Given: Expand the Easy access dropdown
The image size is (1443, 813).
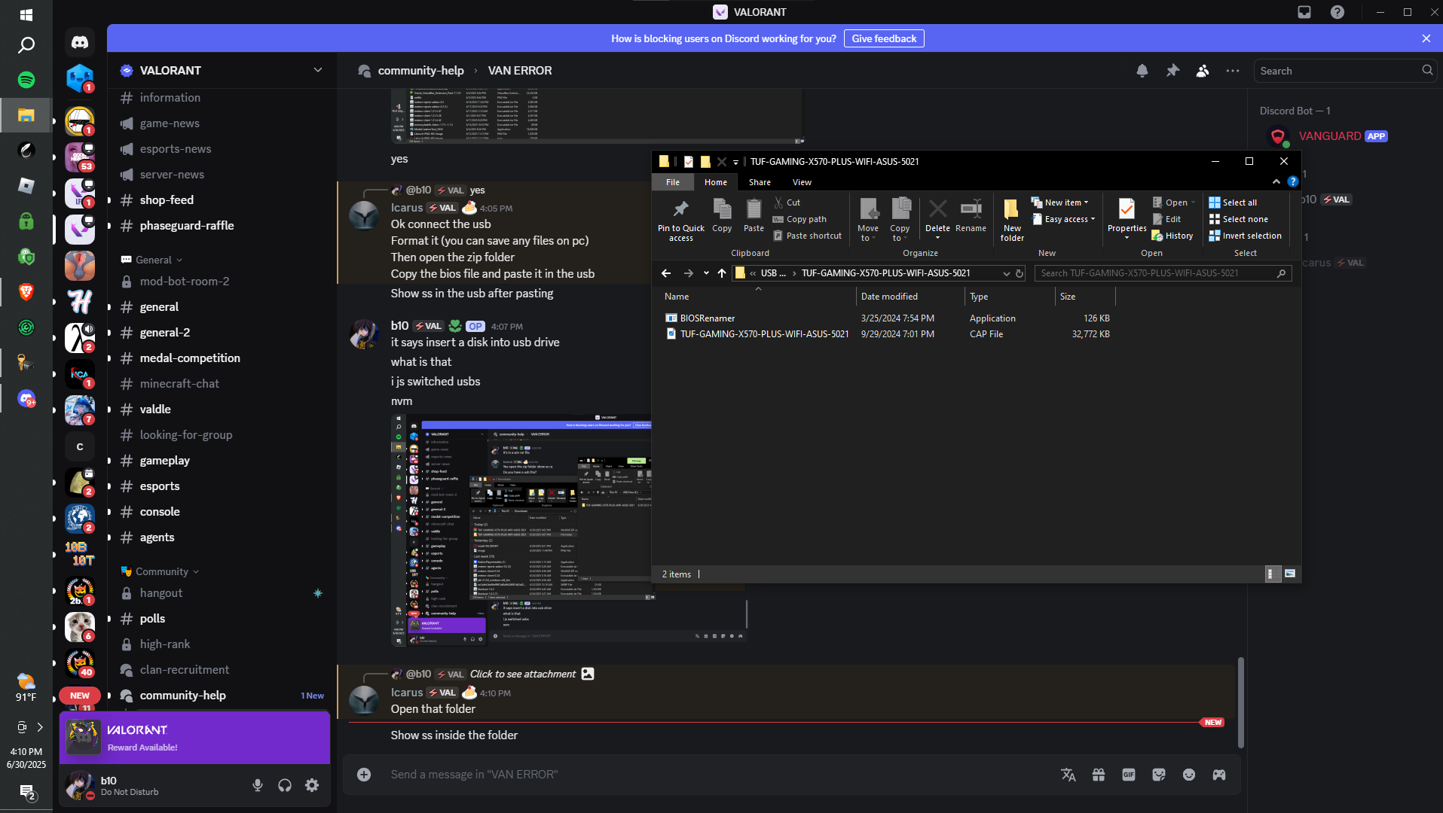Looking at the screenshot, I should click(1062, 219).
